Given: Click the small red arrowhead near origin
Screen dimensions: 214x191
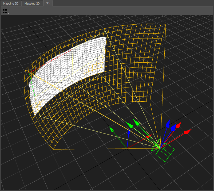Looking at the screenshot, I should 150,136.
